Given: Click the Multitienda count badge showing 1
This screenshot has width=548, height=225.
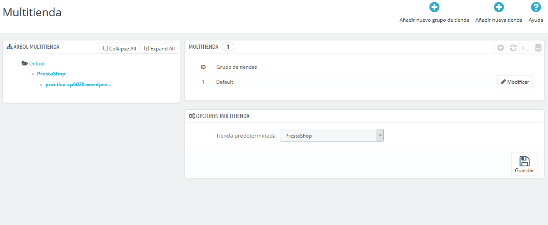Looking at the screenshot, I should (x=228, y=47).
